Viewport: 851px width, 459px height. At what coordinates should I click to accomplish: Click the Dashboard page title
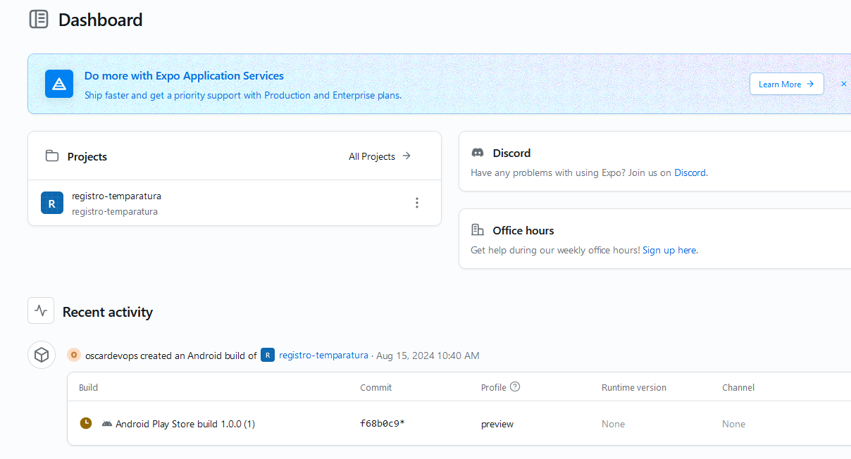[101, 20]
